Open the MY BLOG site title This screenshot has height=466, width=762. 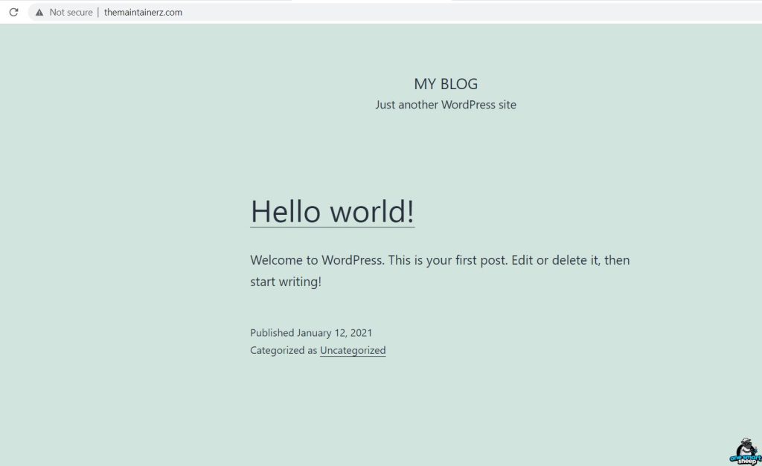446,84
